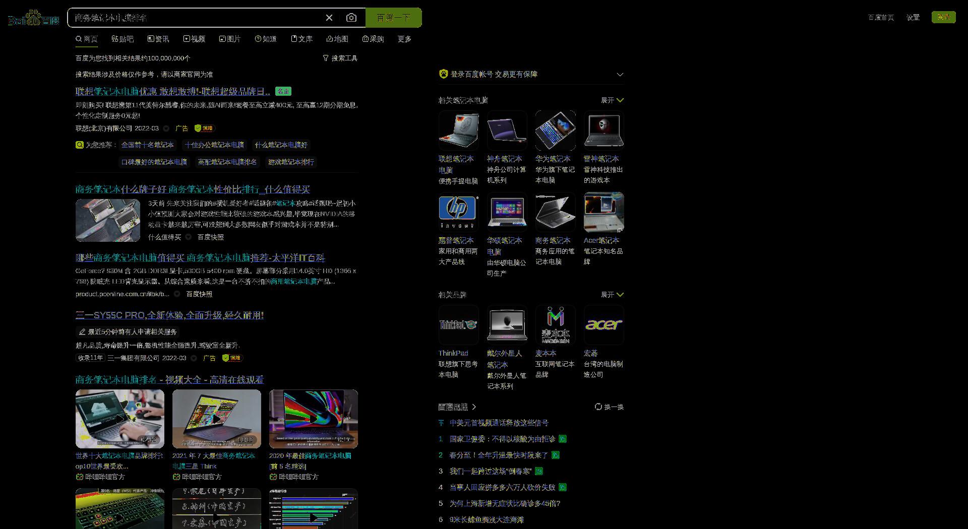Open 国家卫健委 hot search item
Screen dimensions: 968x529
click(x=502, y=439)
